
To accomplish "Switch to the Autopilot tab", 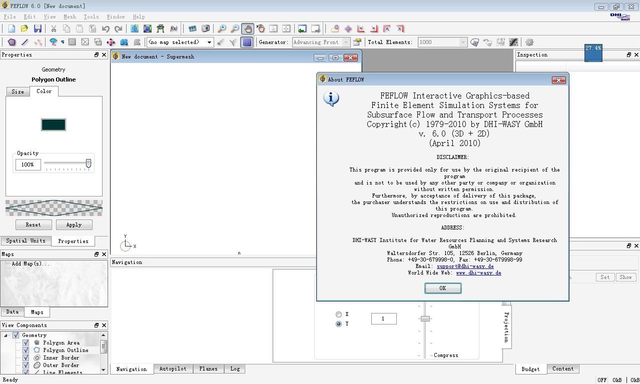I will tap(173, 368).
